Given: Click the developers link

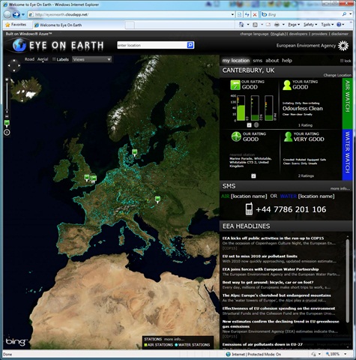Looking at the screenshot, I should pyautogui.click(x=298, y=34).
